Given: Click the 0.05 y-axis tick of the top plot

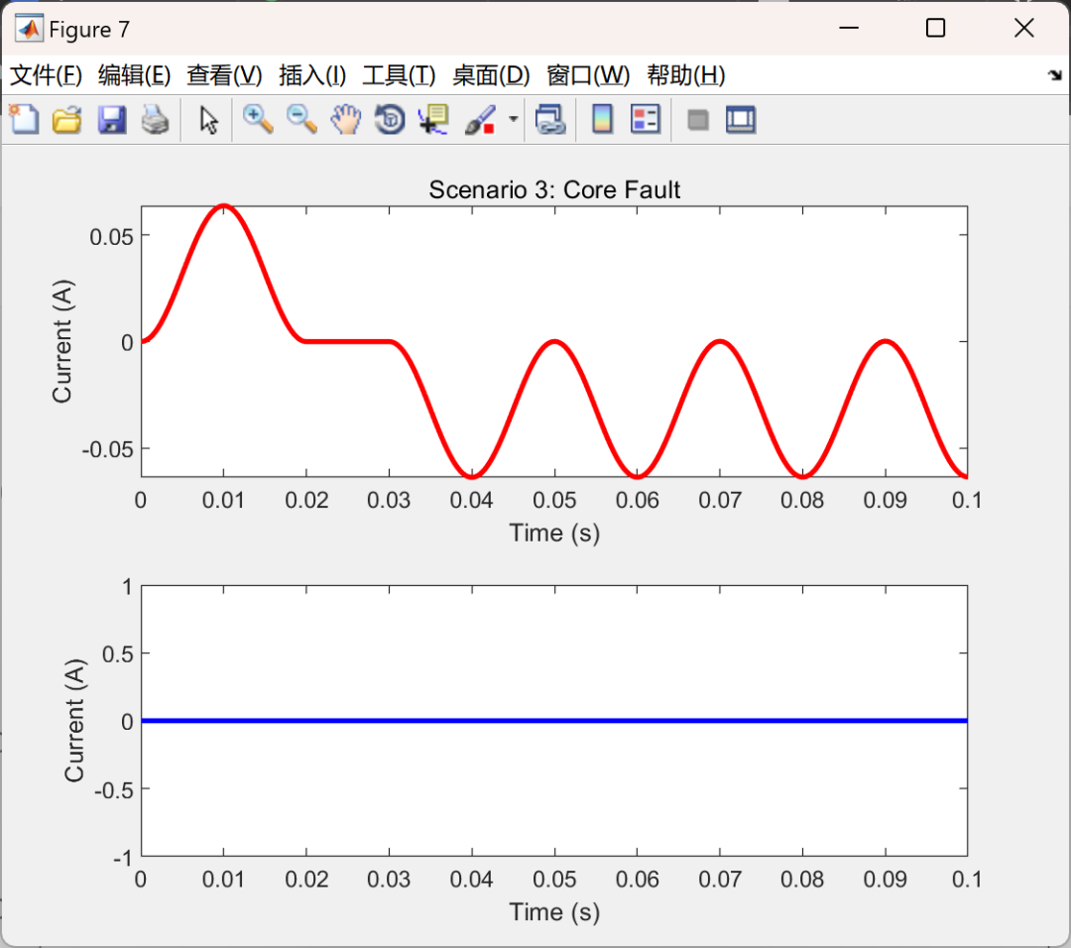Looking at the screenshot, I should (111, 236).
